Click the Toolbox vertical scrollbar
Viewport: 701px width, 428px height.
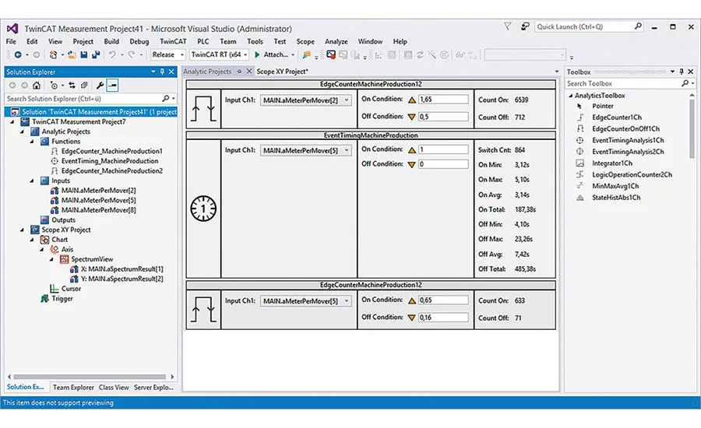(x=692, y=128)
